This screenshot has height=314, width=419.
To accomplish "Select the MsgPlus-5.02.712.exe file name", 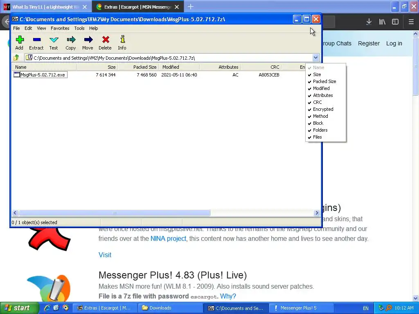I will click(x=43, y=75).
